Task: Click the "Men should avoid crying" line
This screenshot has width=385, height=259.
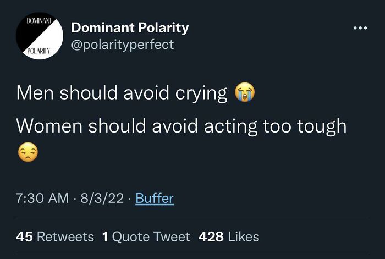Action: 122,93
